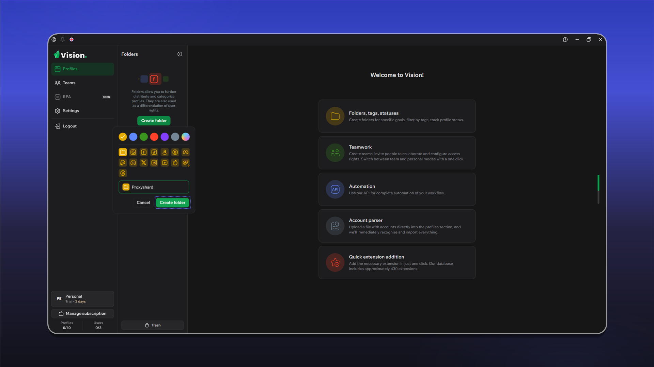Switch language via the UK flag icon
Image resolution: width=654 pixels, height=367 pixels.
pyautogui.click(x=72, y=39)
